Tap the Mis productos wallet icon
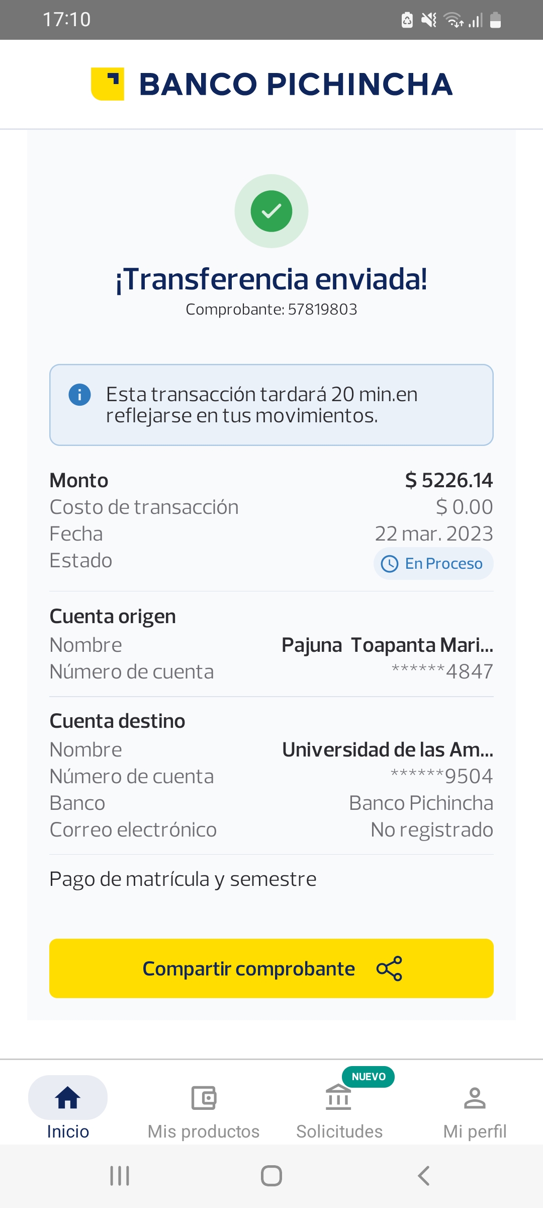This screenshot has height=1208, width=543. [x=204, y=1098]
